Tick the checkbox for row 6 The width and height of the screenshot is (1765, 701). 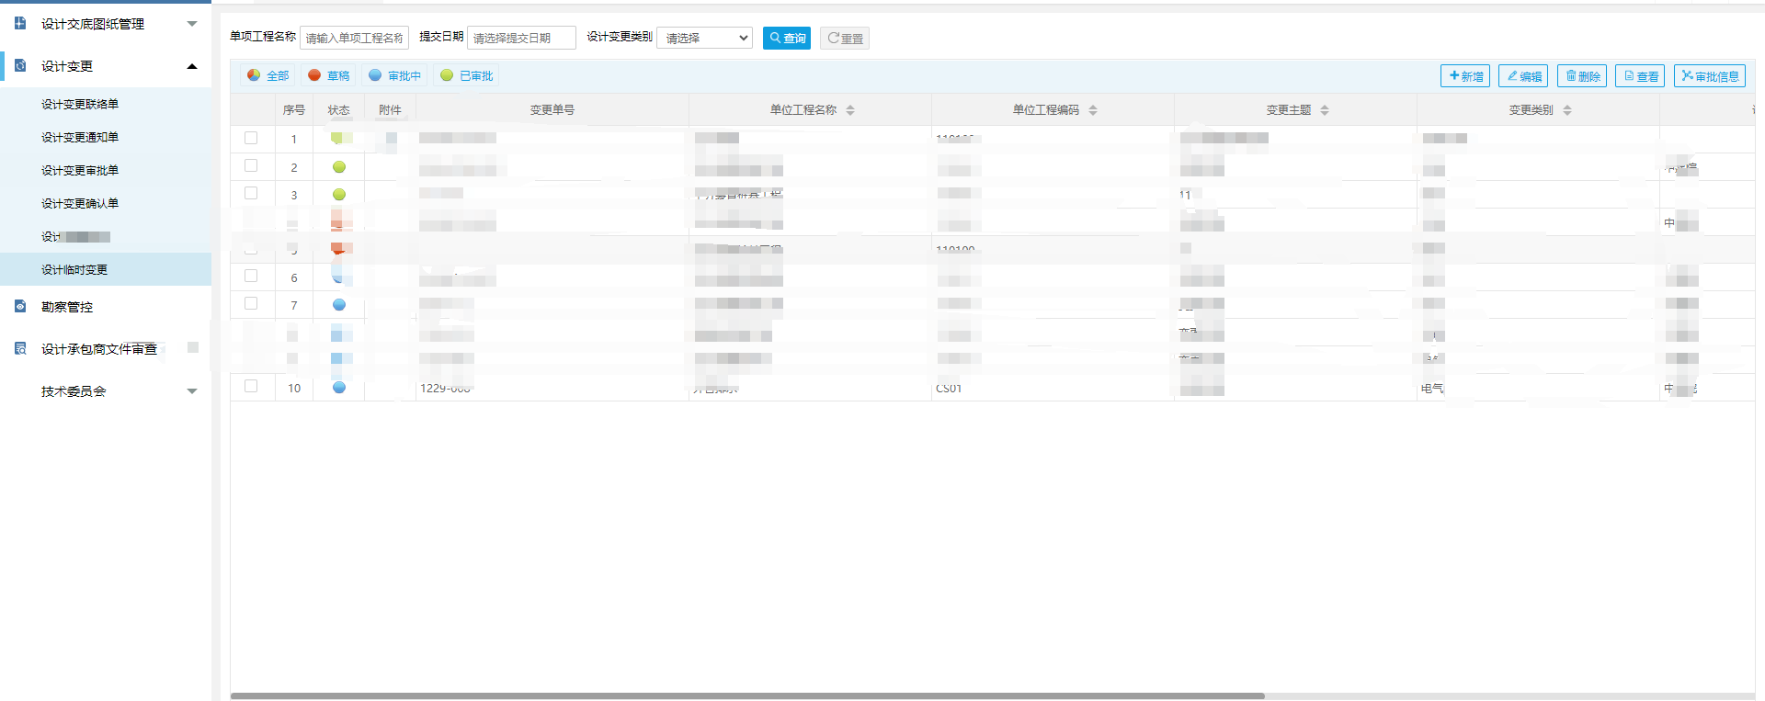click(251, 276)
